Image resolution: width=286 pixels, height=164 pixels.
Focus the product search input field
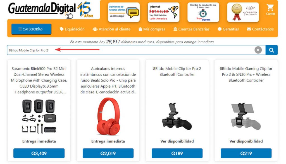pos(131,50)
